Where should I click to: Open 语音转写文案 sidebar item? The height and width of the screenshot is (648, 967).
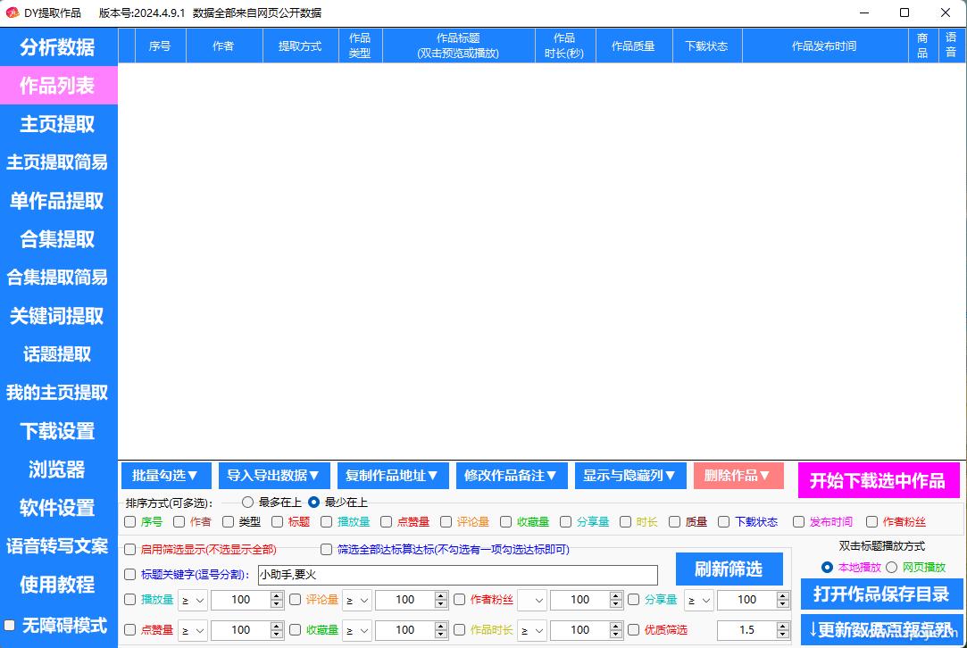coord(58,546)
